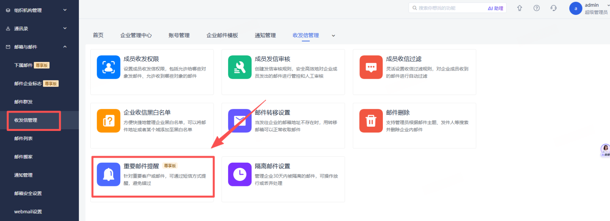The height and width of the screenshot is (221, 610).
Task: Click the 成员发信审核 green wrench icon
Action: (x=240, y=67)
